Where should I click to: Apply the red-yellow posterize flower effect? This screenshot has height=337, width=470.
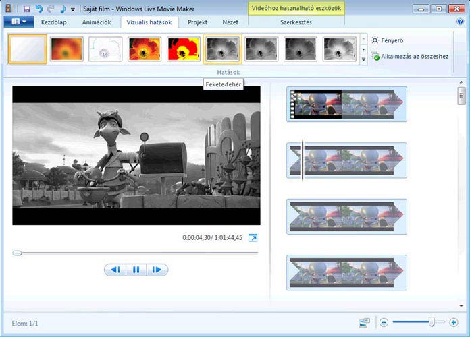(183, 49)
